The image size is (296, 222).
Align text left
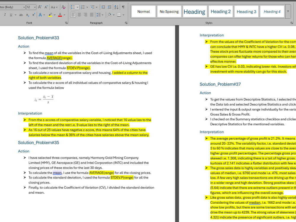[x=73, y=15]
